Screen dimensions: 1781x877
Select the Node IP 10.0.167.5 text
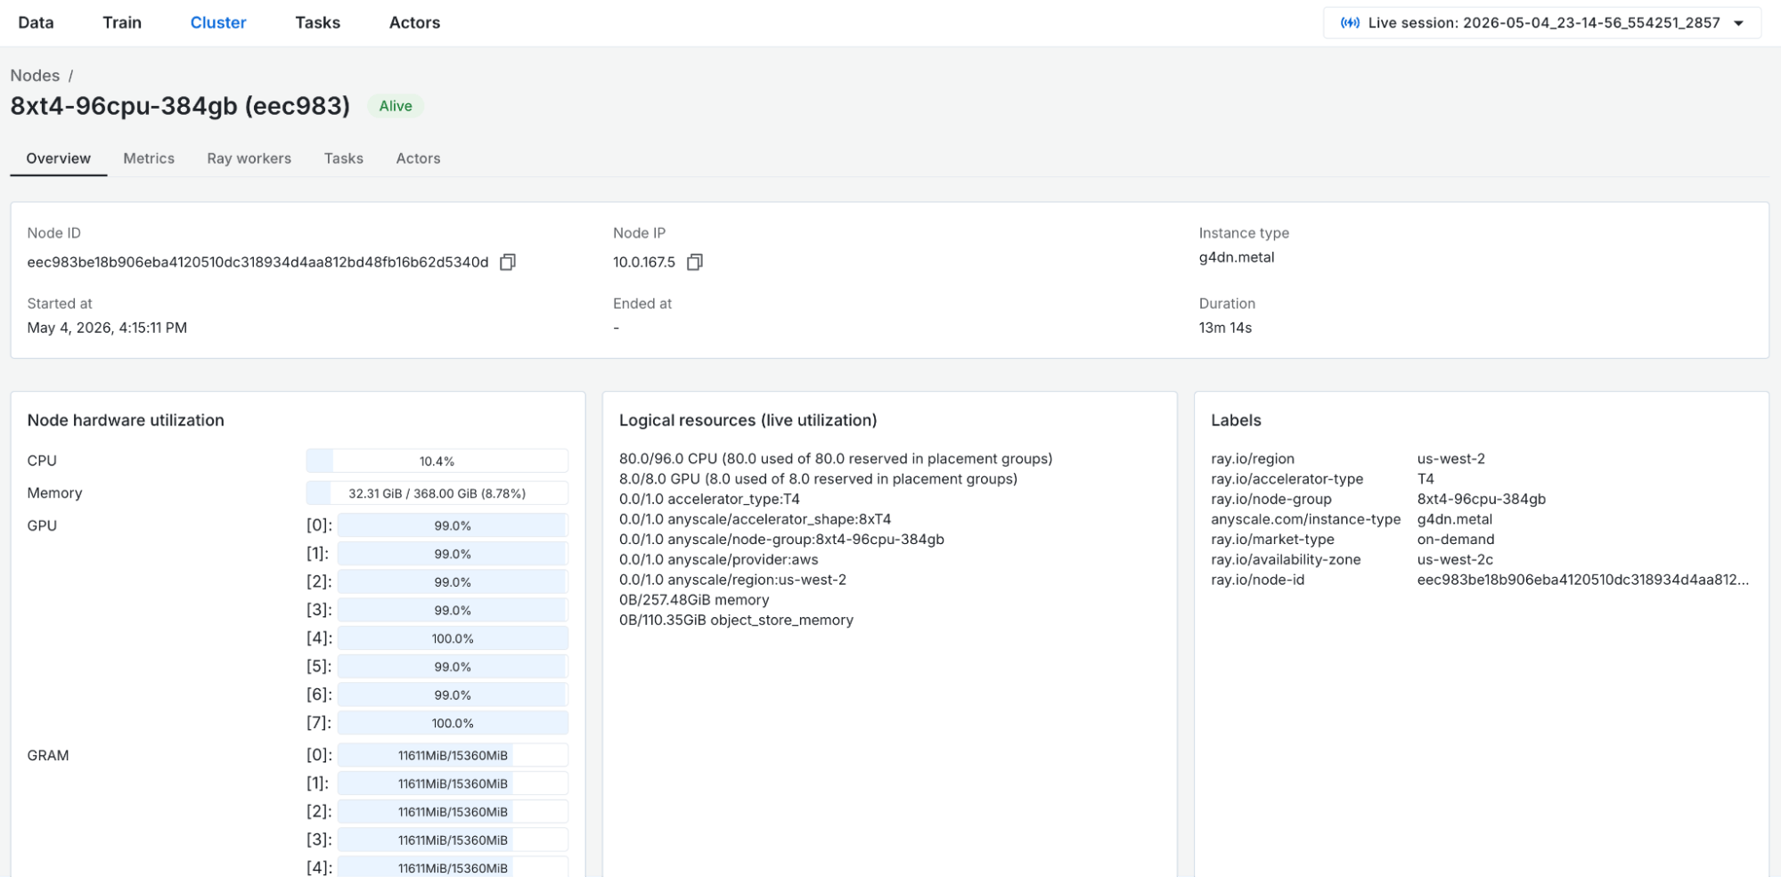click(644, 263)
